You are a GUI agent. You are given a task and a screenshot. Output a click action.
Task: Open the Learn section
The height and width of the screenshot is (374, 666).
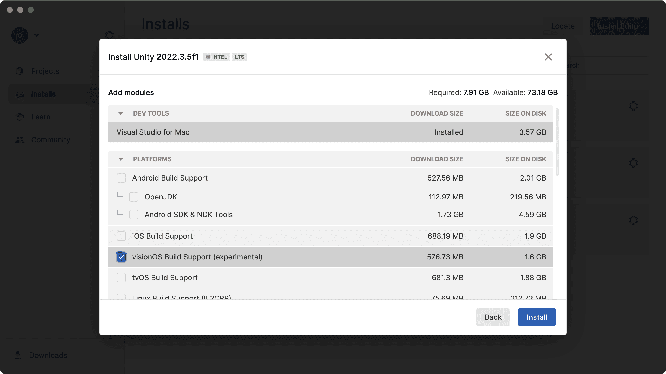click(x=41, y=117)
